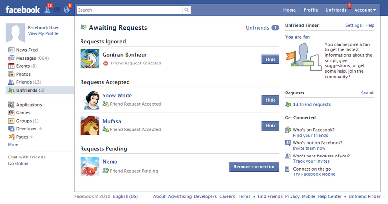Click the Facebook User avatar
This screenshot has height=204, width=388.
15,32
